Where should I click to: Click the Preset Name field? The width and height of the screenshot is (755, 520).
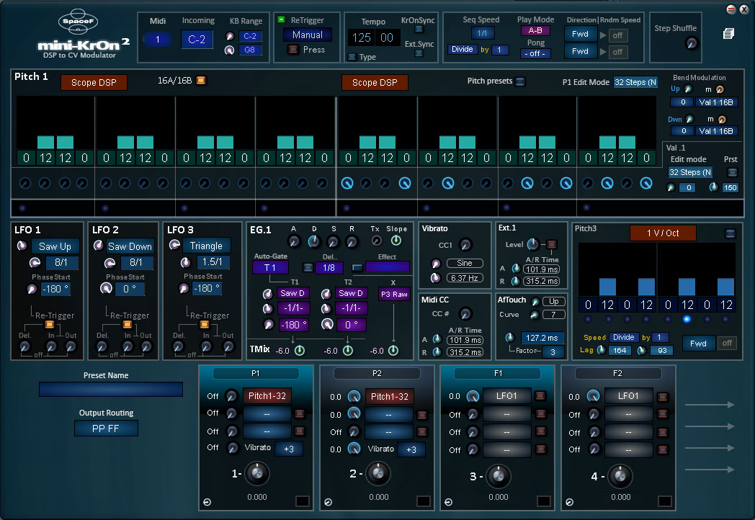click(111, 389)
